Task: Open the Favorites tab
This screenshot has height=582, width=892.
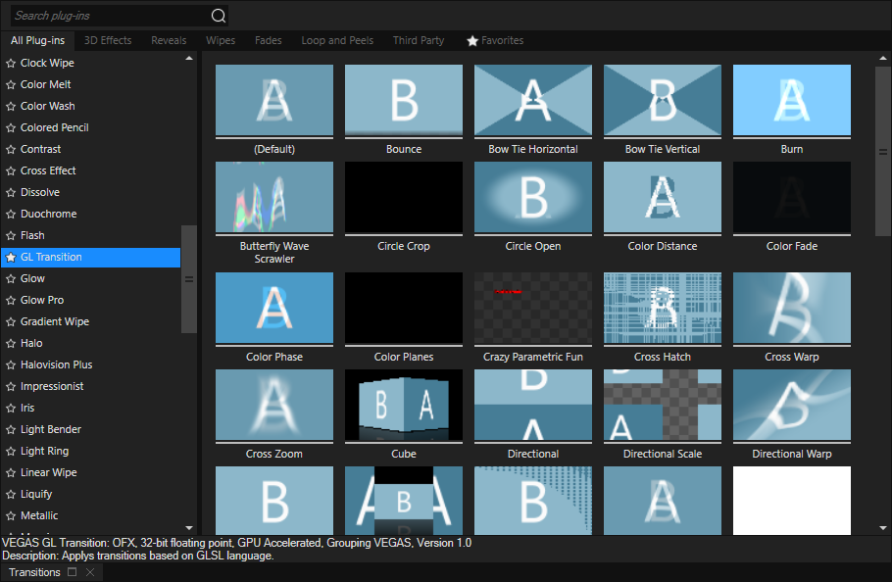Action: click(x=495, y=40)
